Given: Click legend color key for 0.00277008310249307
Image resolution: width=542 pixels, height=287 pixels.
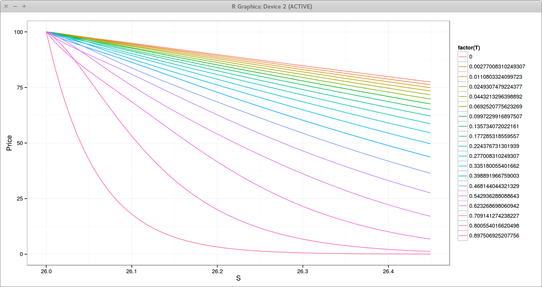Looking at the screenshot, I should (x=463, y=67).
